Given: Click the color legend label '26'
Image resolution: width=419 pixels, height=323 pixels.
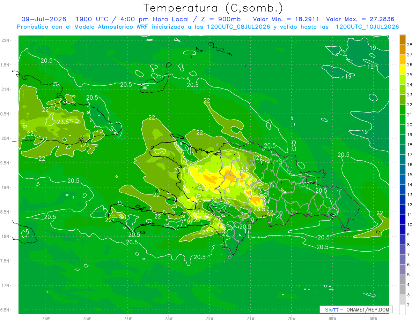Looking at the screenshot, I should (410, 65).
